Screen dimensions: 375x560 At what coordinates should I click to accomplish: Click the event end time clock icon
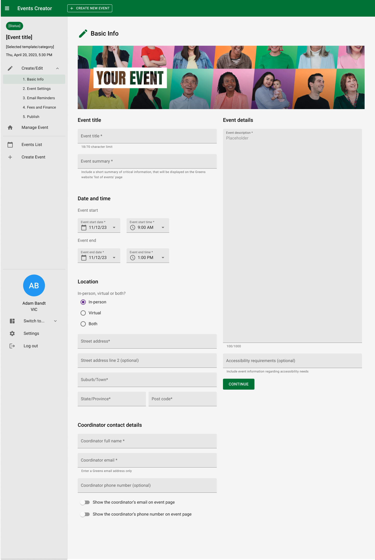(133, 258)
